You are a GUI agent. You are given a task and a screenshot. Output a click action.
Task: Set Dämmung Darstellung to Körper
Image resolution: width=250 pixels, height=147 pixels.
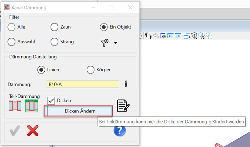(x=90, y=70)
